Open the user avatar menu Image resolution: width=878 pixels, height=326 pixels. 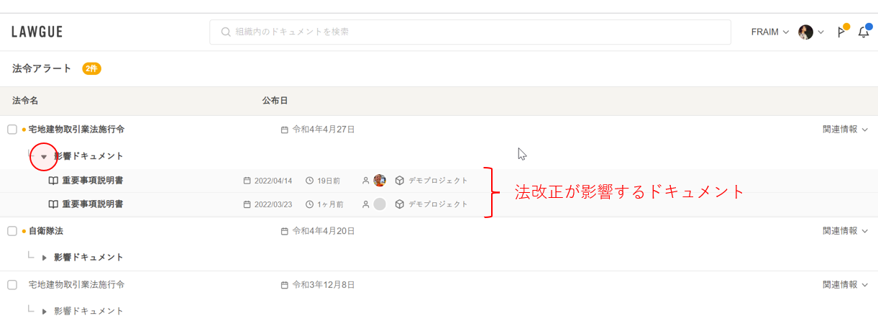pos(811,32)
